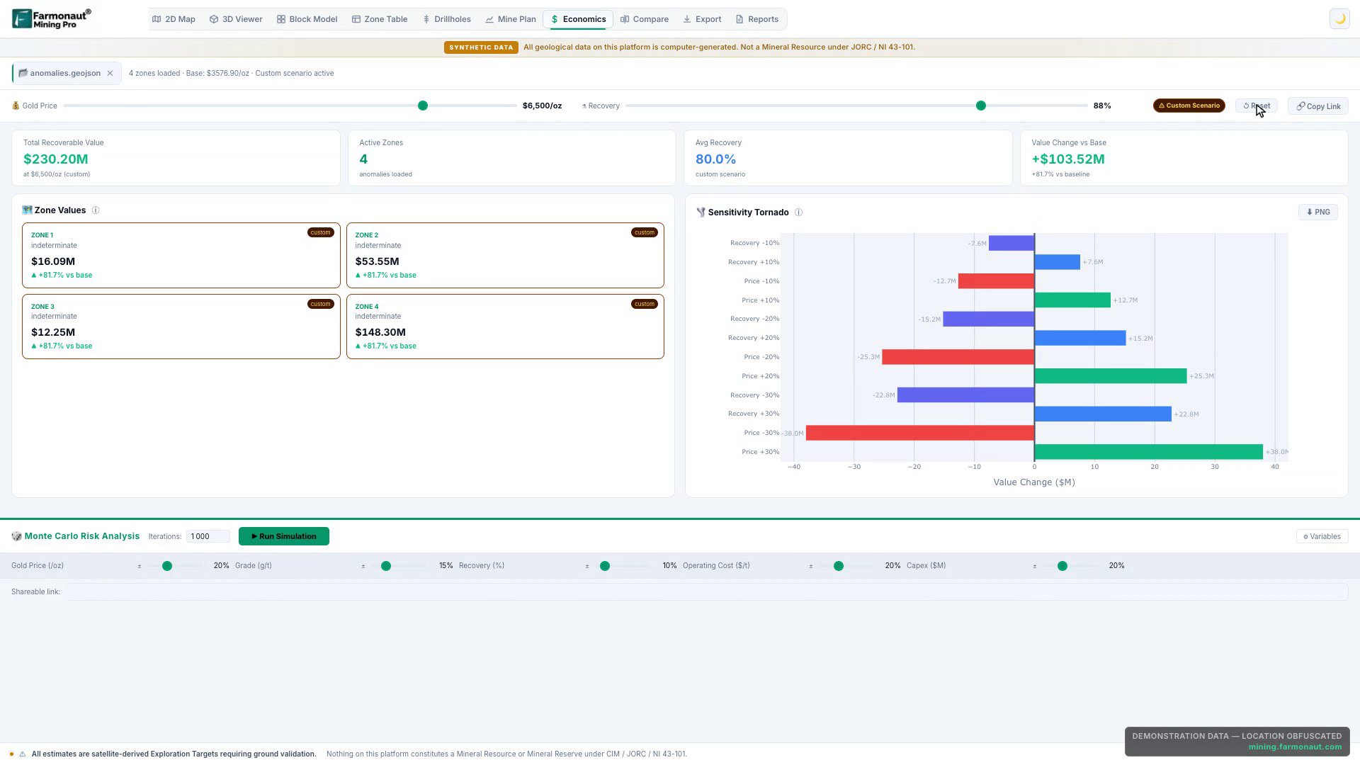
Task: Run the Monte Carlo simulation
Action: 284,536
